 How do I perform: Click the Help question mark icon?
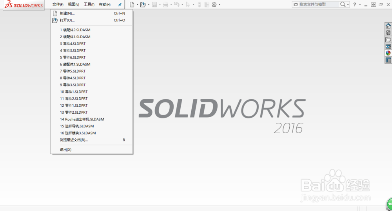(x=354, y=4)
